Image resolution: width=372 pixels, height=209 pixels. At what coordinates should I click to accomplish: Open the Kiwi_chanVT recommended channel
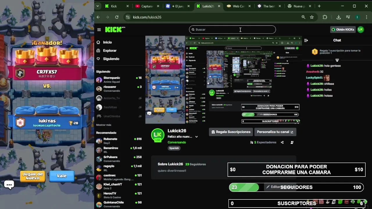119,186
